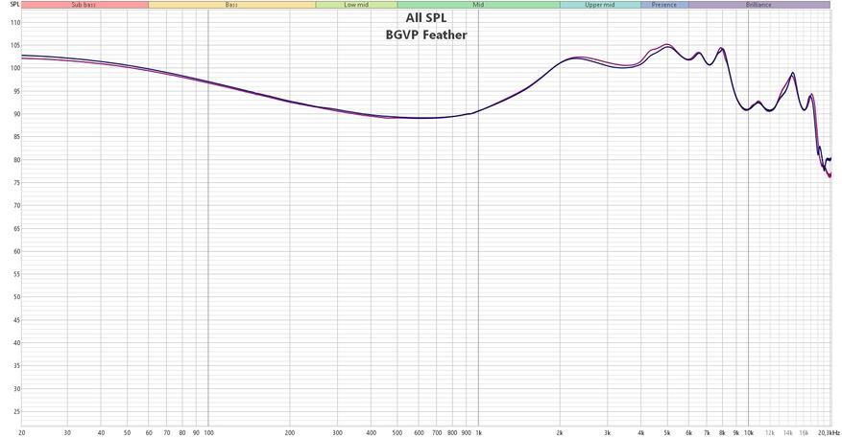Click the 35 SPL axis value

click(17, 365)
